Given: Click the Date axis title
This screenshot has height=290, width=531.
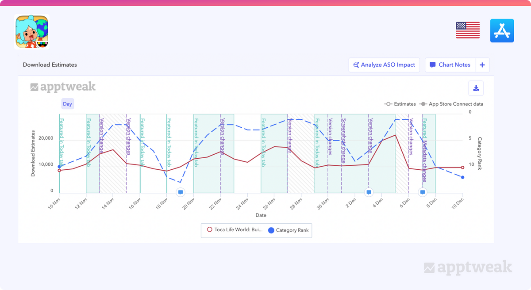Looking at the screenshot, I should [x=261, y=215].
